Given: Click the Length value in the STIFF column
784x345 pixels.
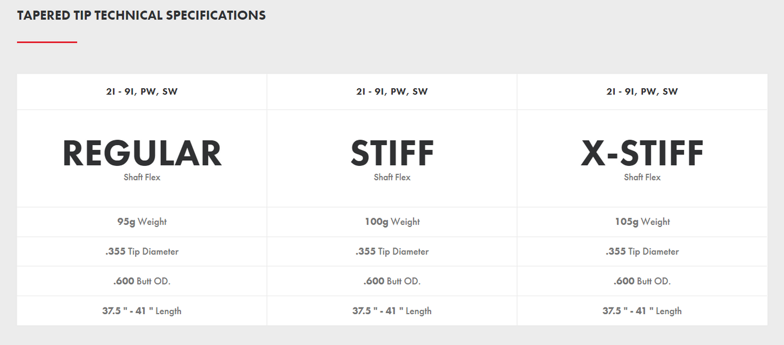Looking at the screenshot, I should point(392,311).
